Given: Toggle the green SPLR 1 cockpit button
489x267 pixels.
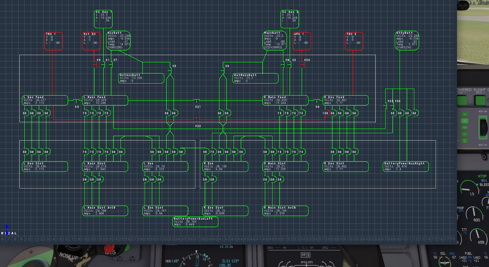Looking at the screenshot, I should pos(480,100).
